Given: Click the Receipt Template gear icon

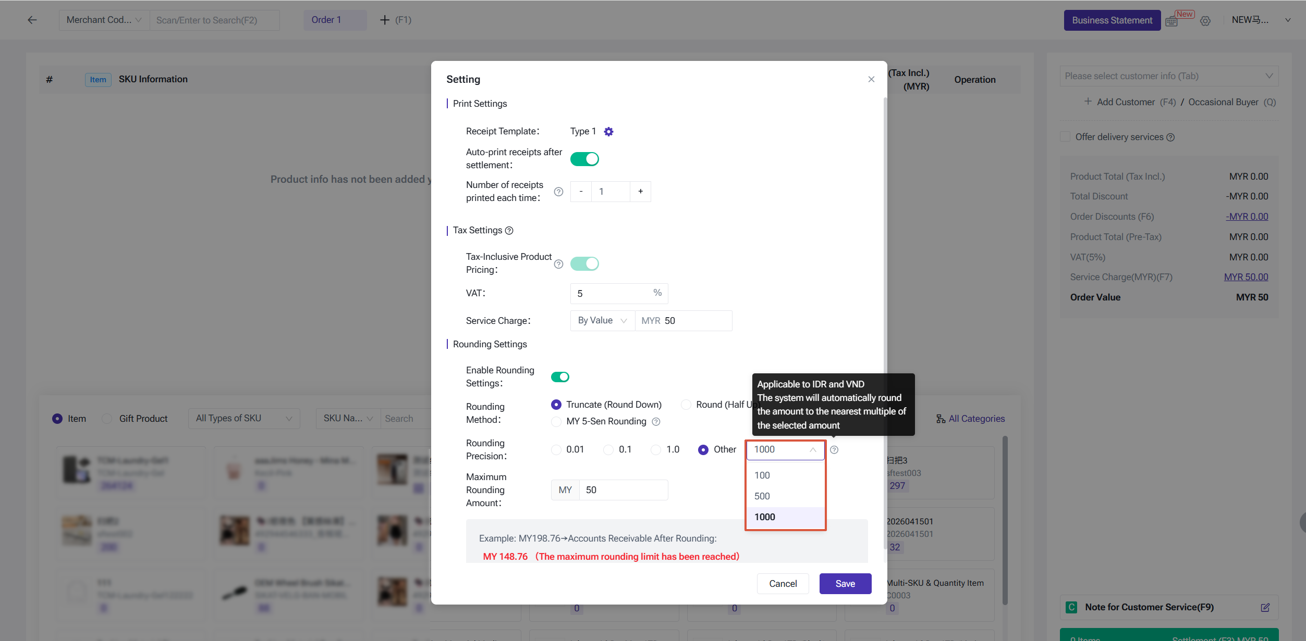Looking at the screenshot, I should click(x=608, y=132).
